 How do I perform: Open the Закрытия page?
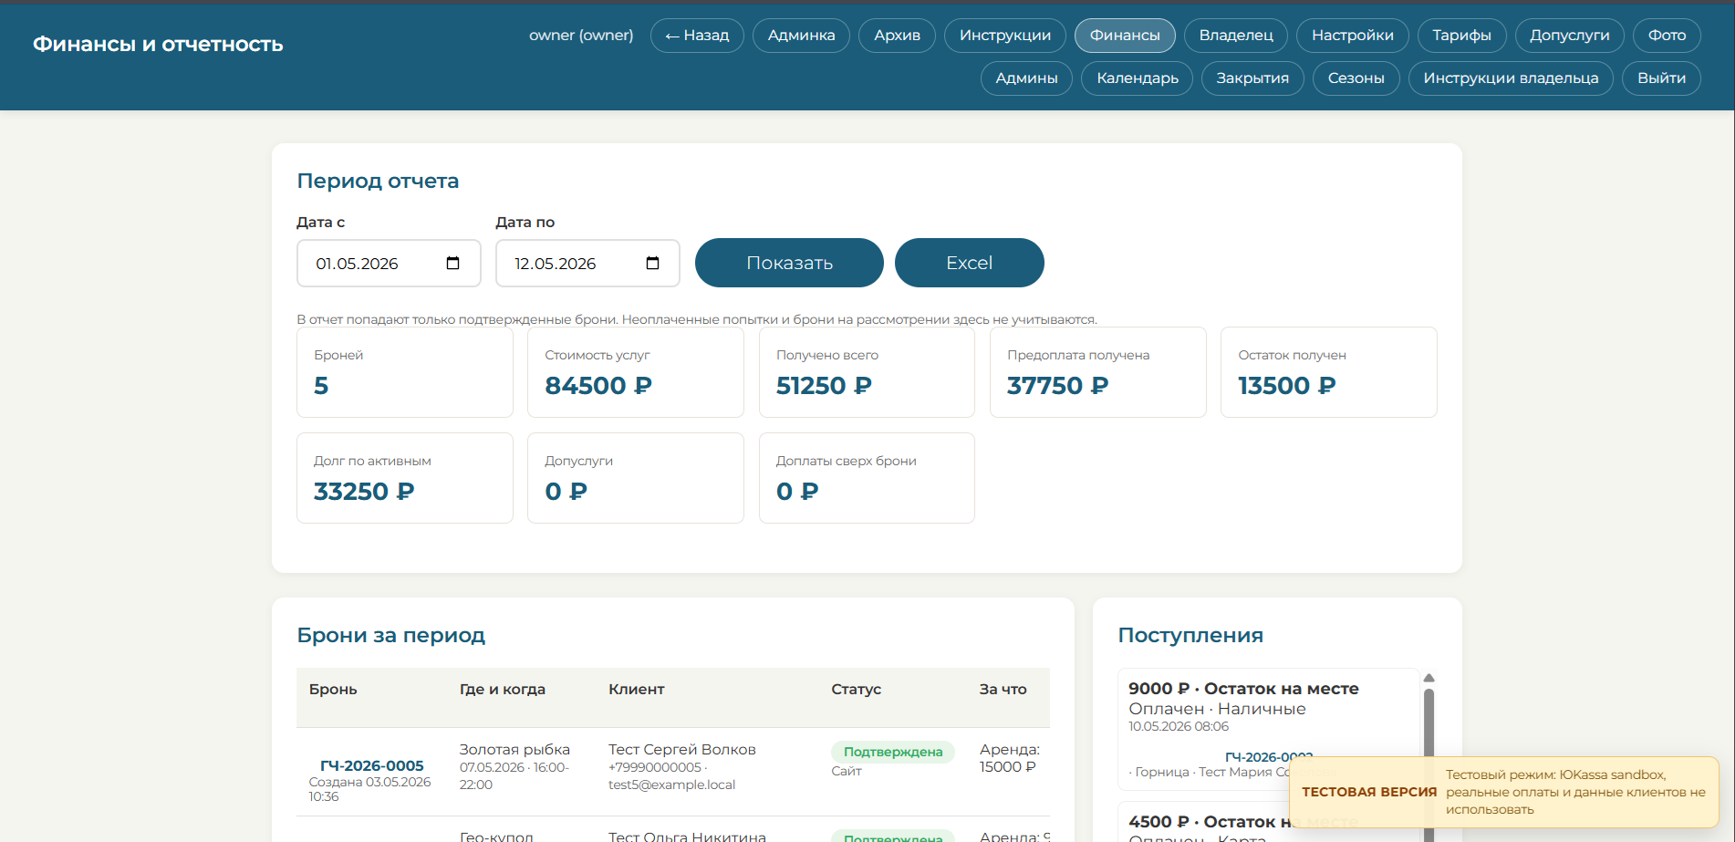click(1252, 78)
